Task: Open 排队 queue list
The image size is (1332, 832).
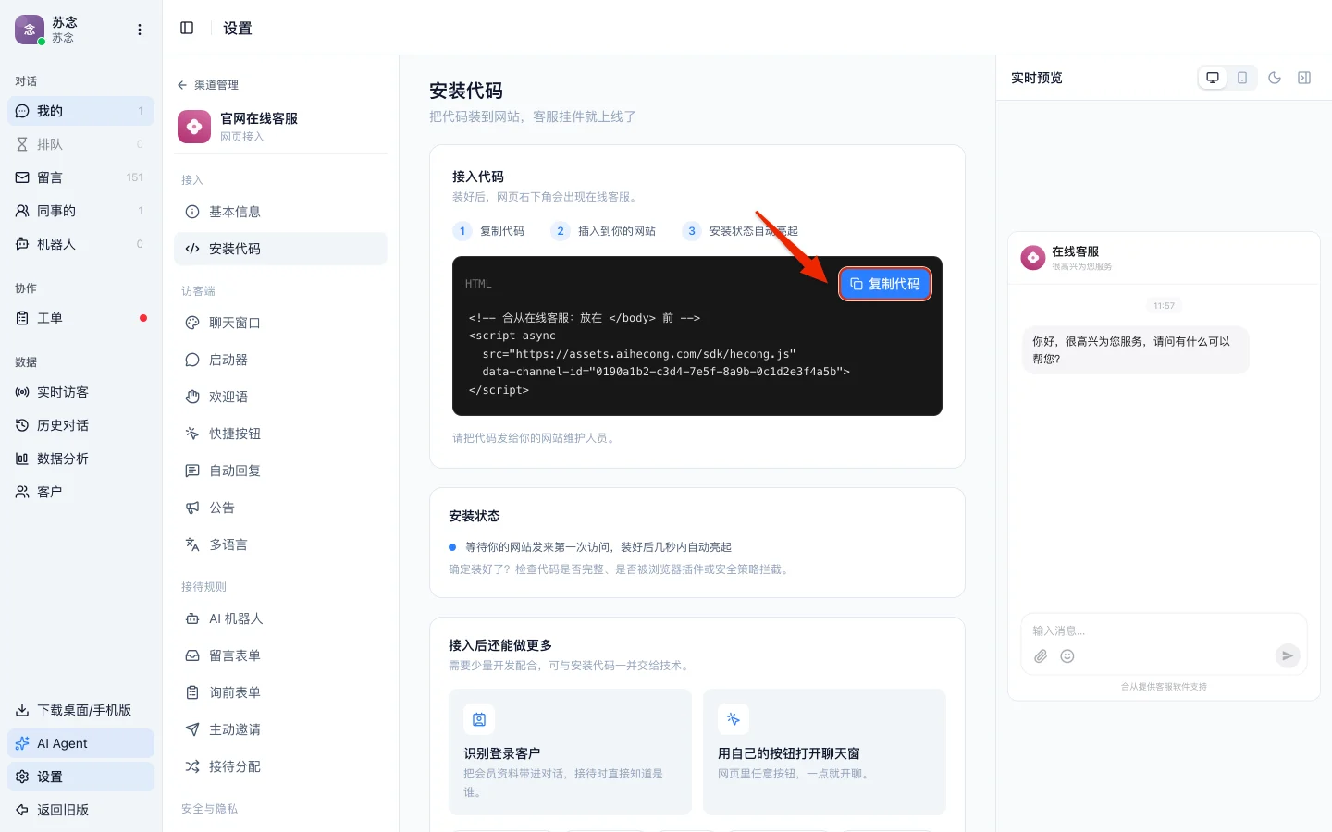Action: pyautogui.click(x=80, y=144)
